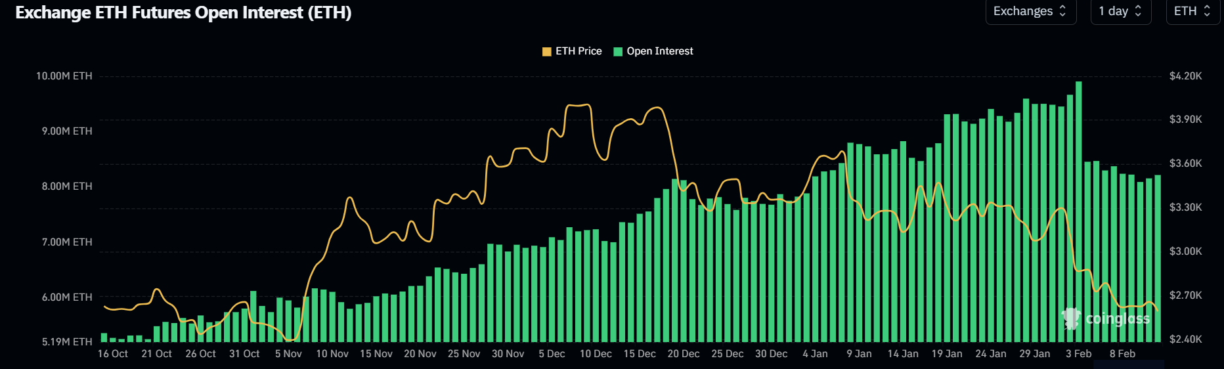Open the Exchanges dropdown
1224x369 pixels.
pyautogui.click(x=1030, y=11)
